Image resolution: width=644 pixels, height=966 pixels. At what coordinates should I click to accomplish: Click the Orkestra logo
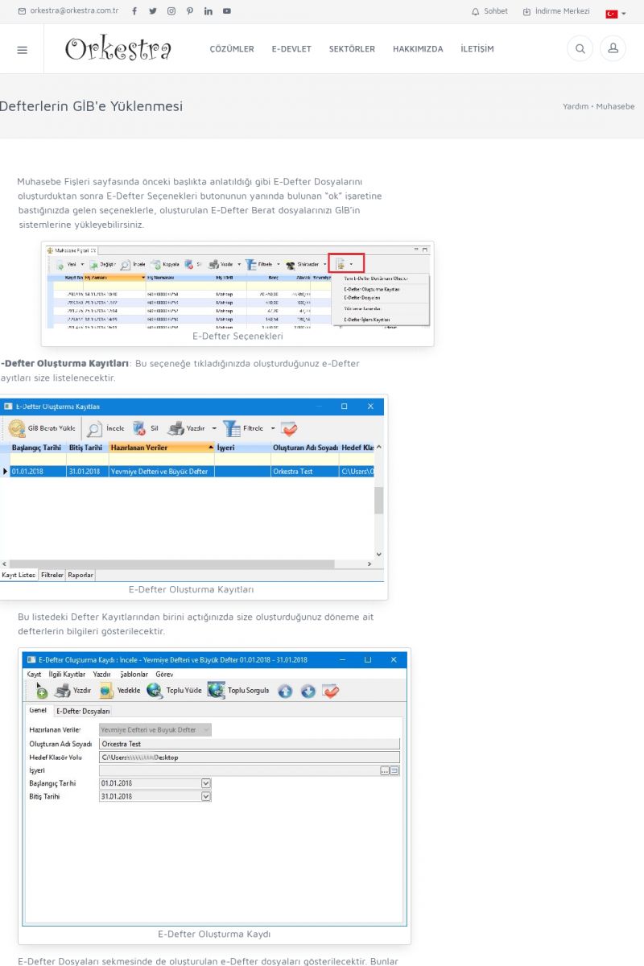pos(118,49)
